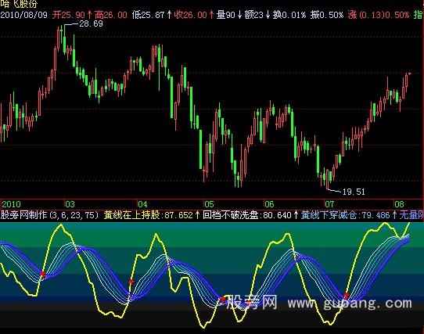Click the stock name 哈飞股份
424x334 pixels.
pos(19,4)
